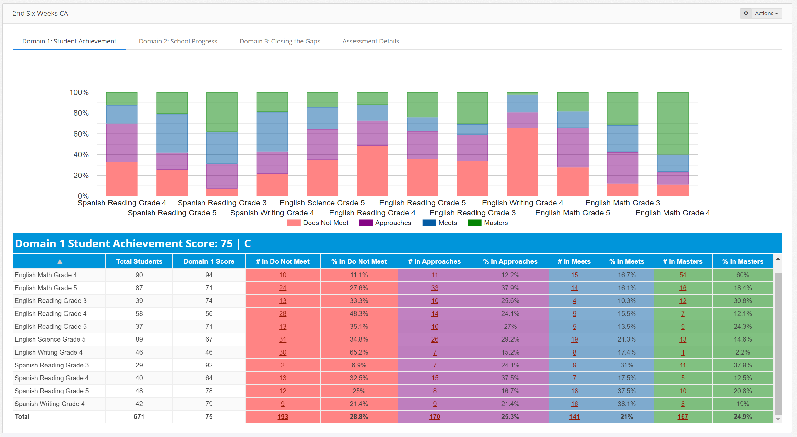Open Domain 3: Closing the Gaps tab
Screen dimensions: 797x437
pyautogui.click(x=280, y=41)
